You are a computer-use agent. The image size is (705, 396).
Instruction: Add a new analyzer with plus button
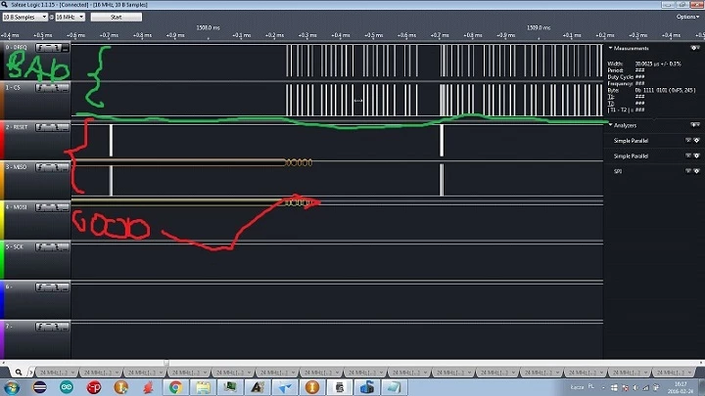tap(693, 125)
